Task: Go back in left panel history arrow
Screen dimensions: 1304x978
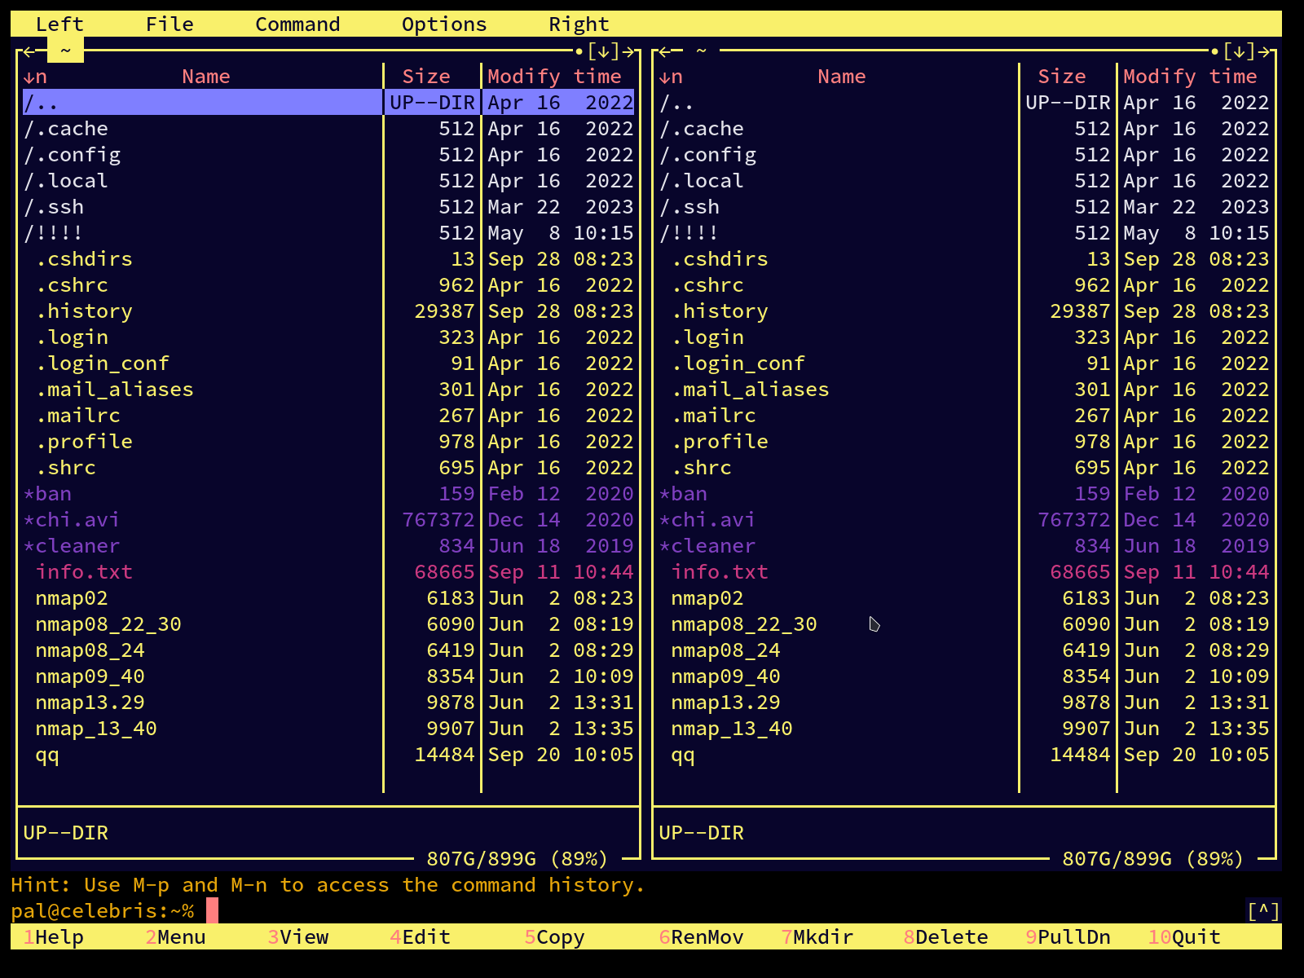Action: coord(29,51)
